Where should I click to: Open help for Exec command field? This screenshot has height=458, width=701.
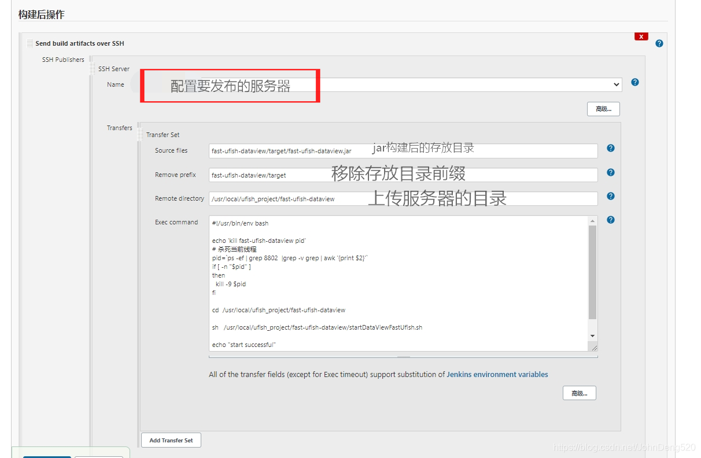(611, 220)
